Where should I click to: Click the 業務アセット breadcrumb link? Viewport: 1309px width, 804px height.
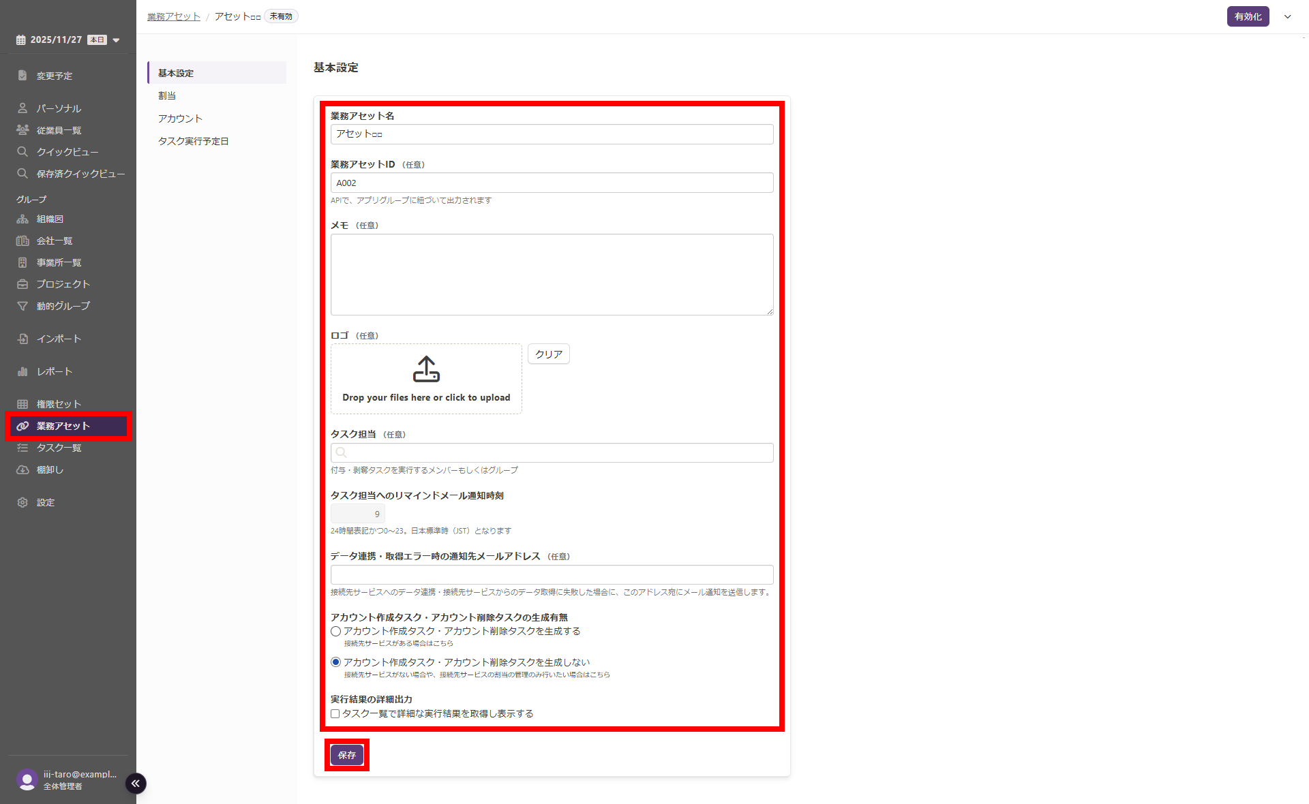[174, 16]
